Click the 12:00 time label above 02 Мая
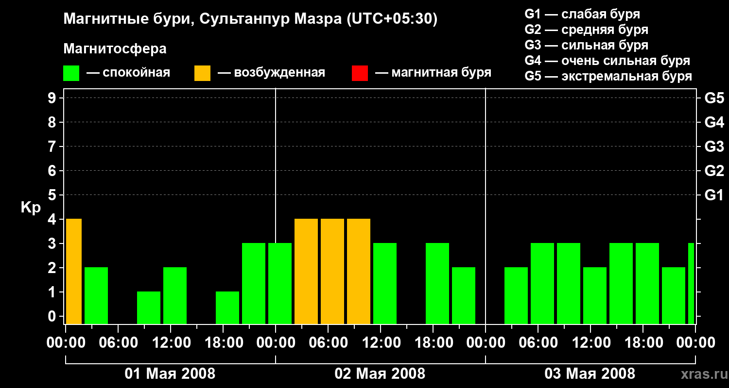The height and width of the screenshot is (388, 729). tap(381, 342)
